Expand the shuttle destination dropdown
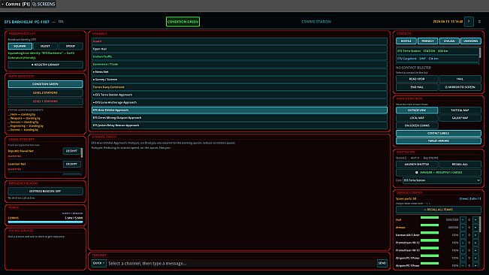Image resolution: width=489 pixels, height=275 pixels. coord(442,180)
